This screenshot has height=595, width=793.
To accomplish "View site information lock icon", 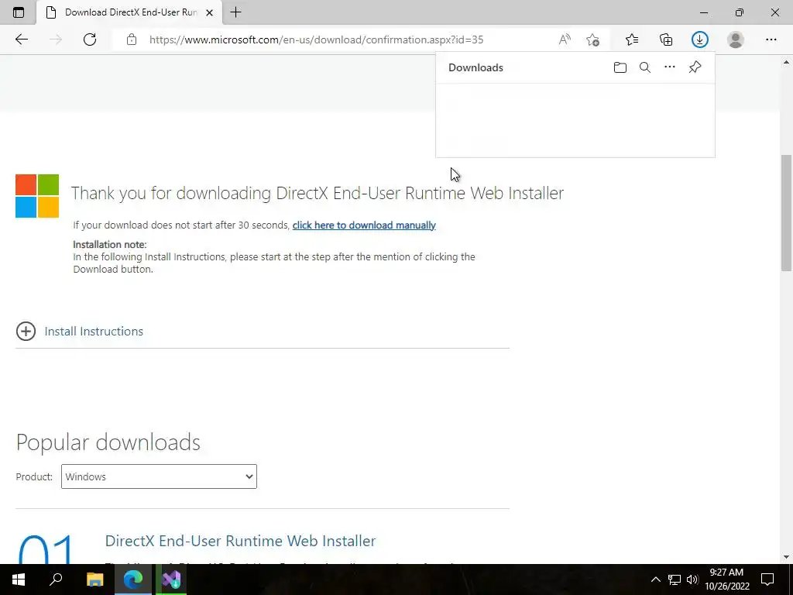I will click(132, 40).
